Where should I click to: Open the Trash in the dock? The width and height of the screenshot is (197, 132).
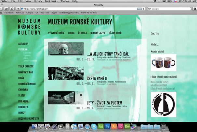pos(163,126)
